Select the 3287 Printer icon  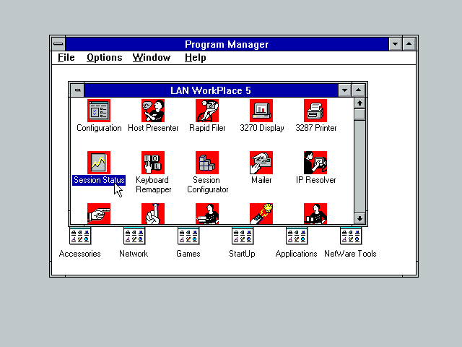315,111
